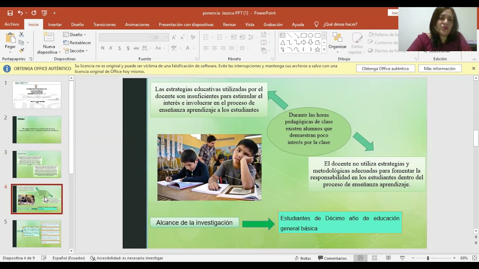The width and height of the screenshot is (479, 269).
Task: Select the right arrow shape in gallery
Action: [x=303, y=43]
